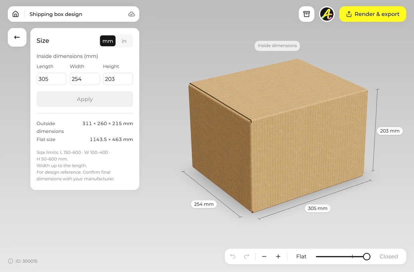Click the Apply button
This screenshot has width=414, height=272.
pos(85,99)
